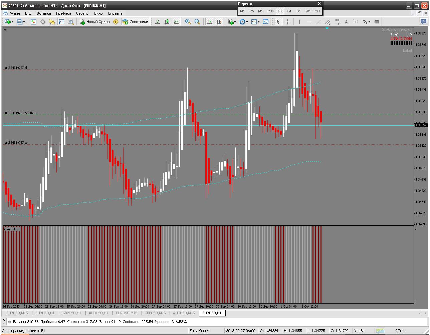Switch to GBPUSD,H1 chart tab
The width and height of the screenshot is (430, 335).
point(72,313)
